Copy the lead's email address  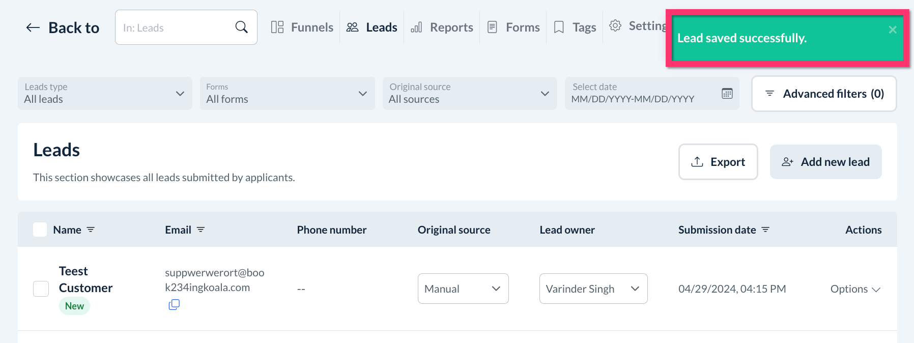(x=174, y=304)
